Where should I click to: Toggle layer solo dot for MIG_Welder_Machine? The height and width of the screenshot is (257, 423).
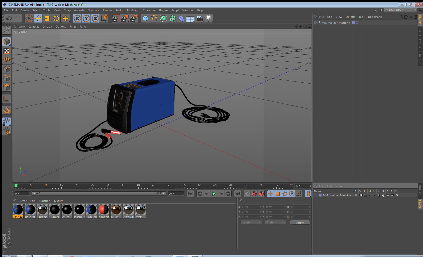tap(356, 195)
